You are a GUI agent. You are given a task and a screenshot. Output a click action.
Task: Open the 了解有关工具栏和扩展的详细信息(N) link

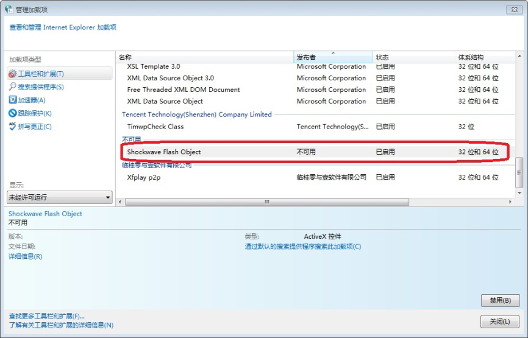(x=61, y=325)
